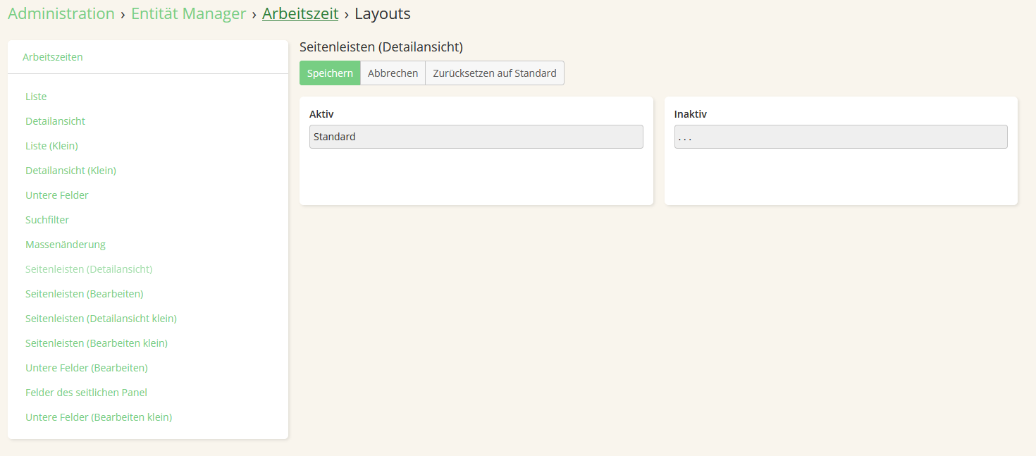
Task: Open the Detailansicht layout
Action: (x=55, y=121)
